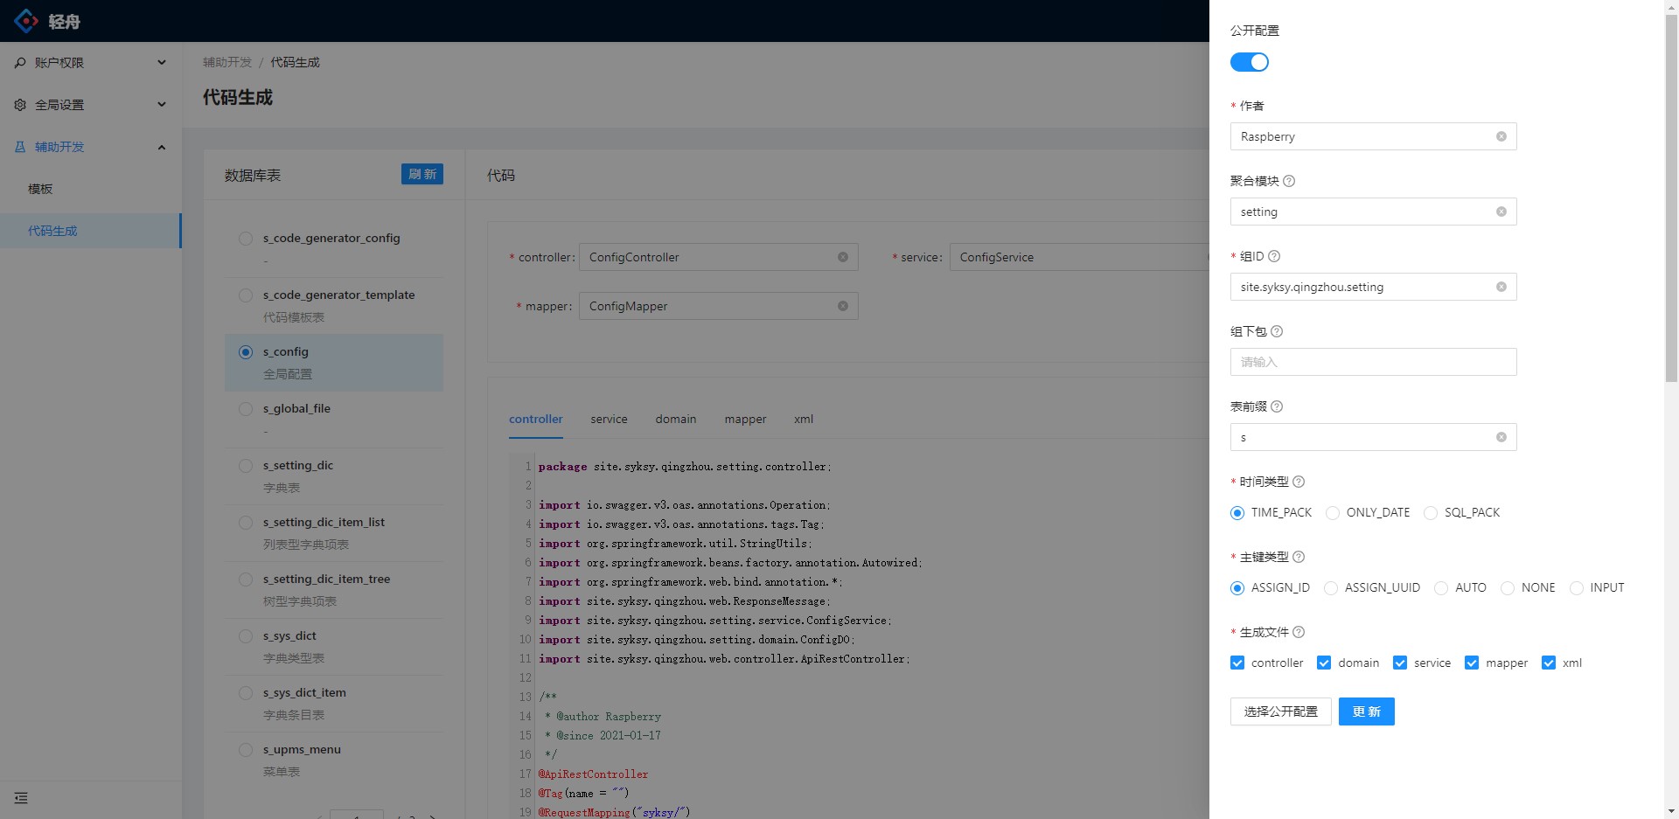This screenshot has width=1679, height=819.
Task: Uncheck the xml generate file checkbox
Action: pyautogui.click(x=1549, y=663)
